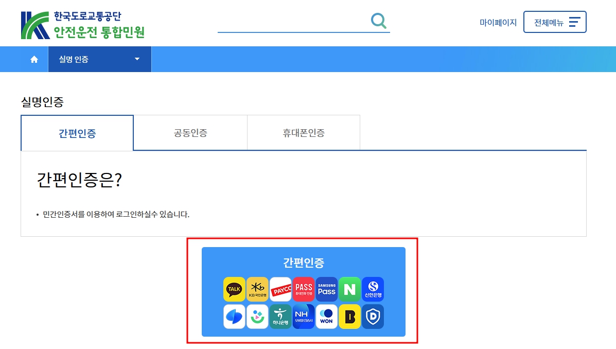Open the 마이페이지 link

[498, 23]
